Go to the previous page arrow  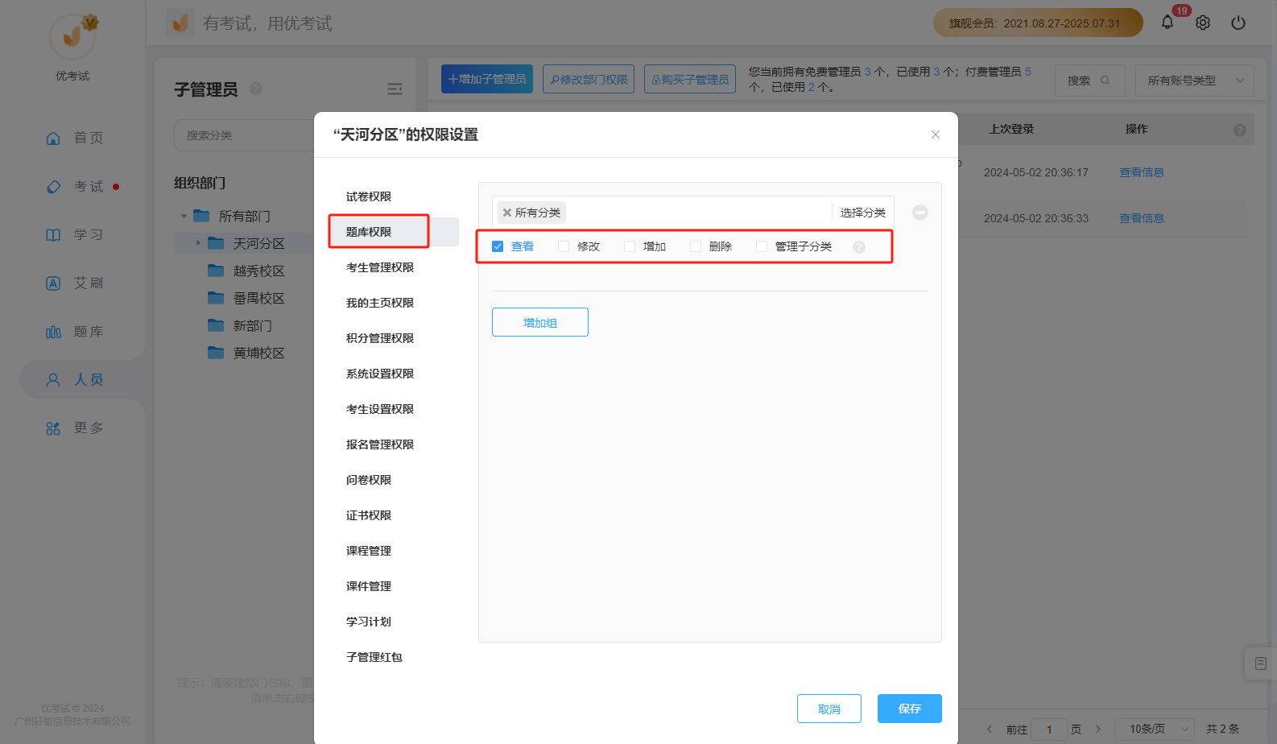click(x=989, y=729)
